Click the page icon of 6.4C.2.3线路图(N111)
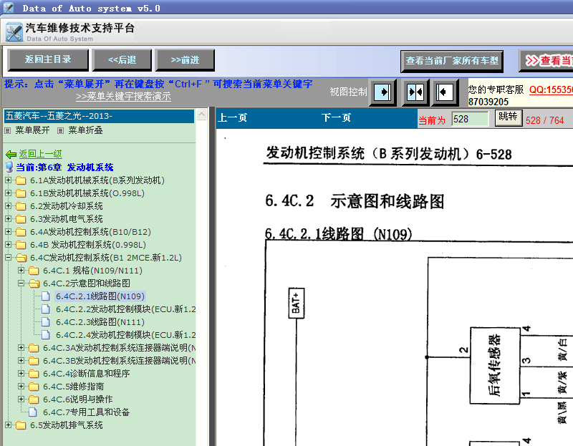Image resolution: width=573 pixels, height=446 pixels. coord(46,322)
